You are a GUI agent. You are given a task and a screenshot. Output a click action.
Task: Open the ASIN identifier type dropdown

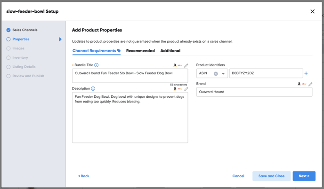click(223, 74)
